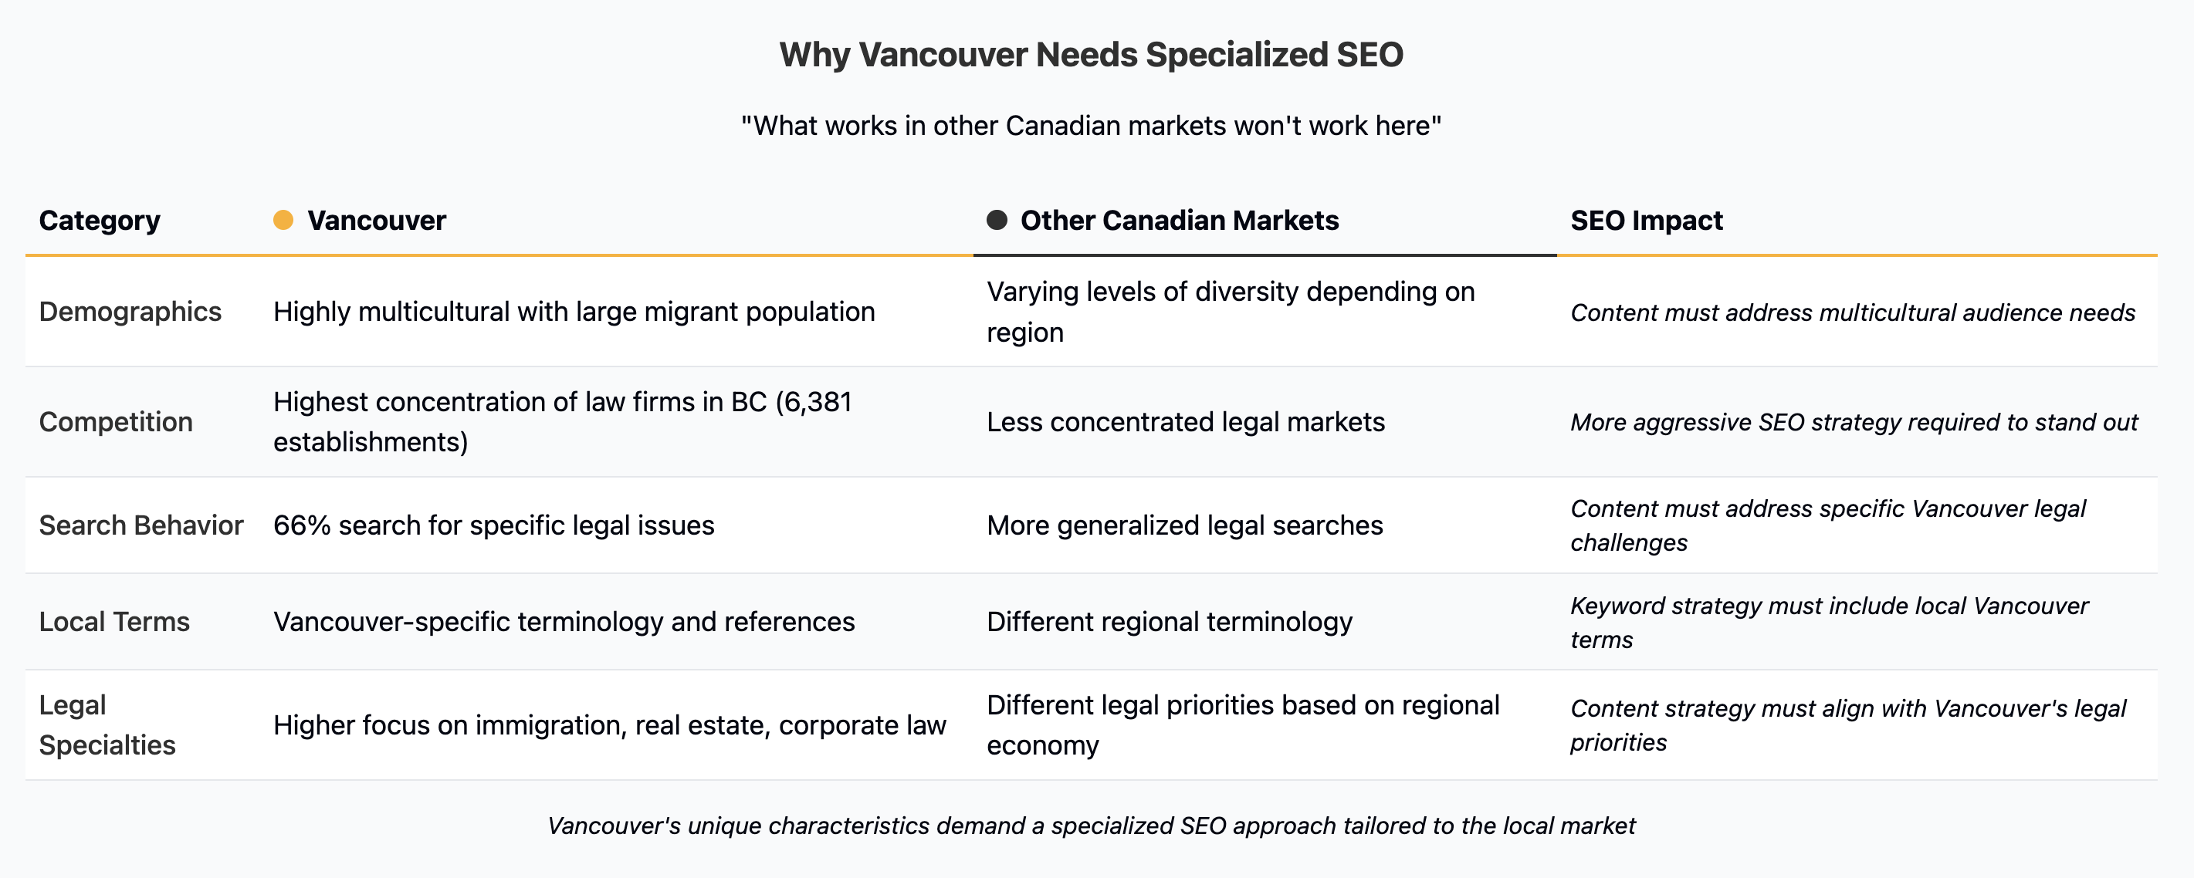Click the dark dot beside Other Canadian Markets

(997, 221)
